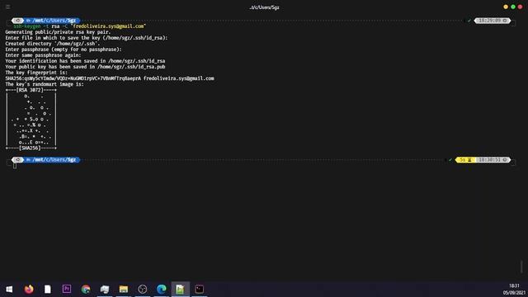
Task: Click the taskbar clock showing 18:31
Action: pos(514,286)
